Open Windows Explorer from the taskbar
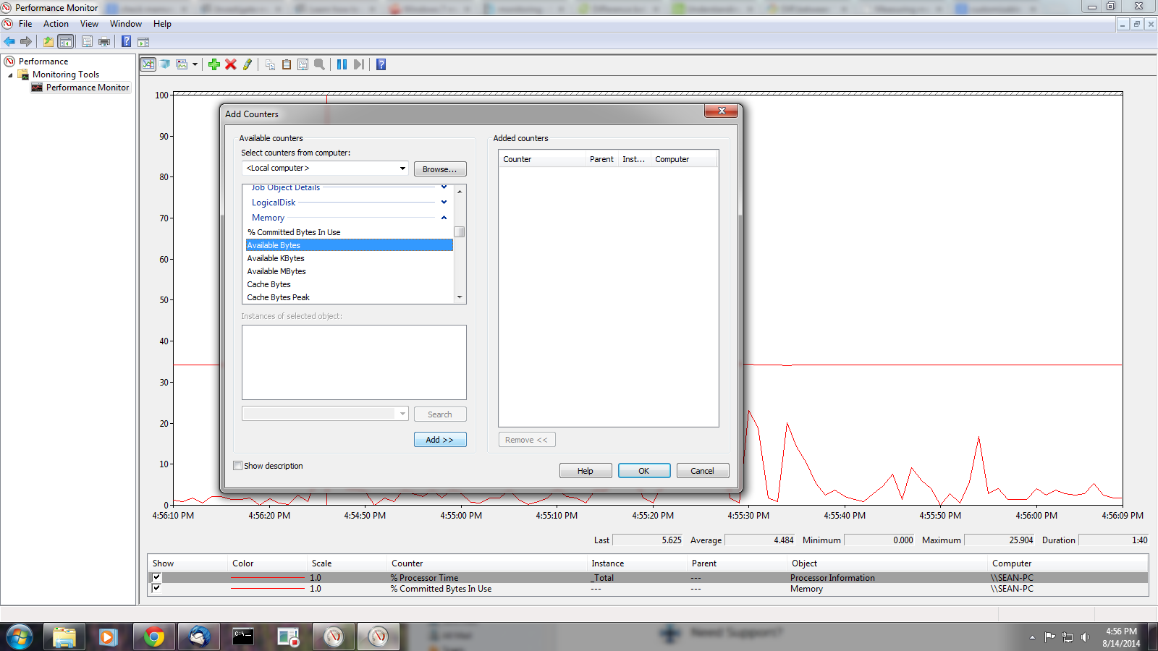The image size is (1158, 651). (64, 637)
